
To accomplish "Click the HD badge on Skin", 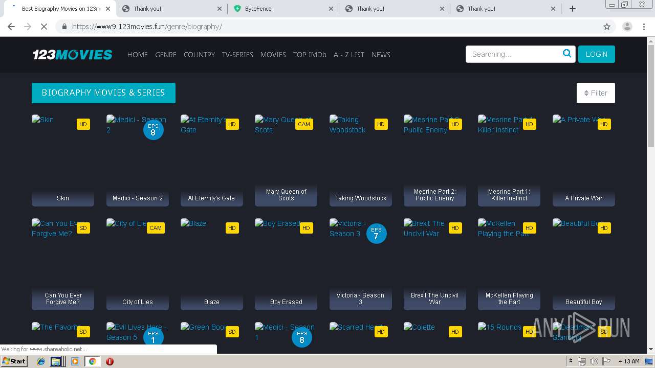I will click(83, 124).
